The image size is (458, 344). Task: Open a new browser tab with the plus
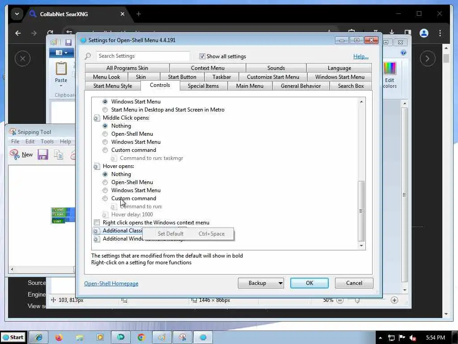click(139, 14)
